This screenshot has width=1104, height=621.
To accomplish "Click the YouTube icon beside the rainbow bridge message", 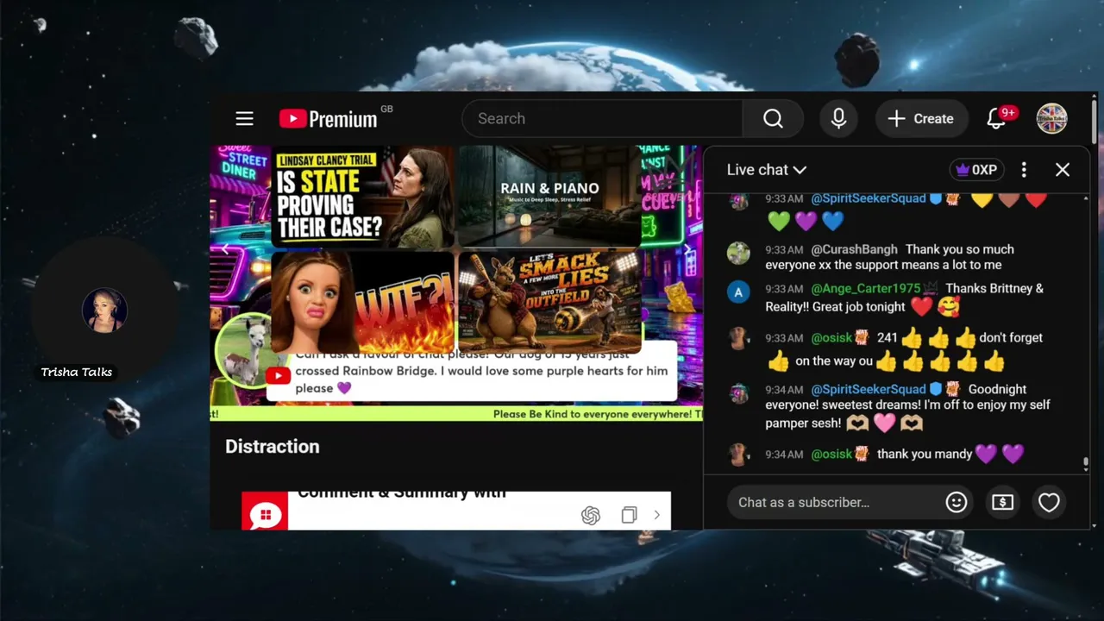I will click(278, 375).
